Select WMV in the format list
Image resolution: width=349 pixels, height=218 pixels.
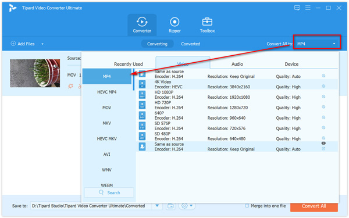(107, 170)
